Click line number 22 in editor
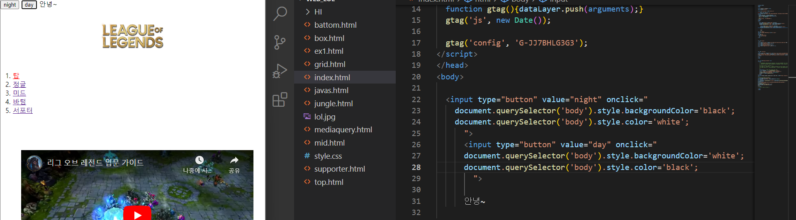 [416, 100]
